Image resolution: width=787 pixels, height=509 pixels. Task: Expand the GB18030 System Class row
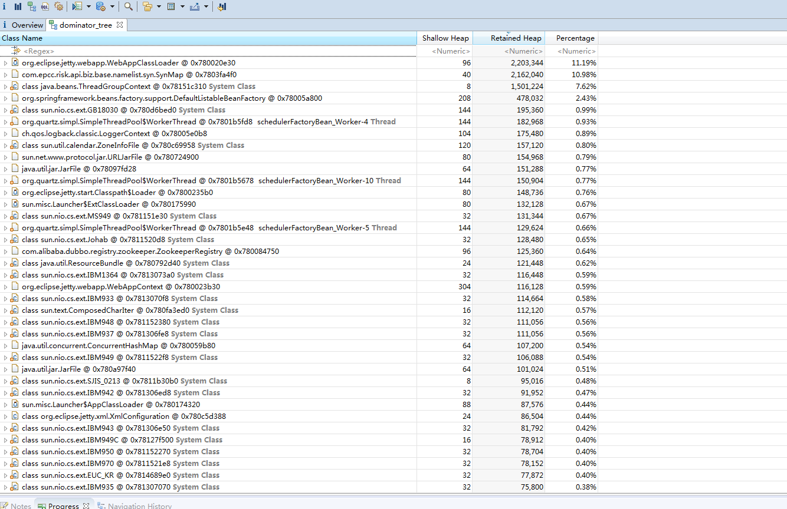(5, 110)
